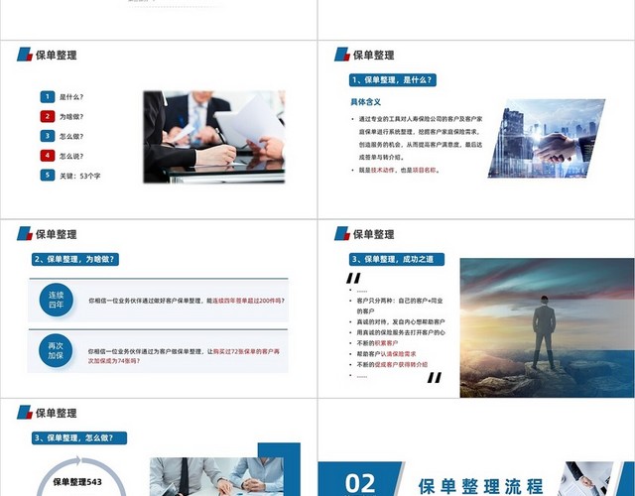Select the business meeting photo
Screen dimensions: 635x496
(x=214, y=137)
